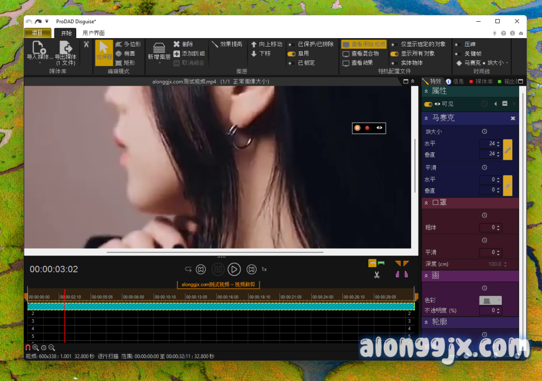This screenshot has height=381, width=542.
Task: Collapse the 口罩 section
Action: (427, 203)
